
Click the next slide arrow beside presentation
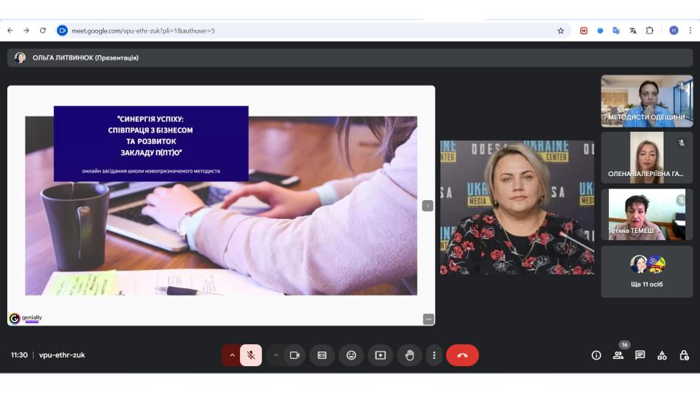point(427,206)
